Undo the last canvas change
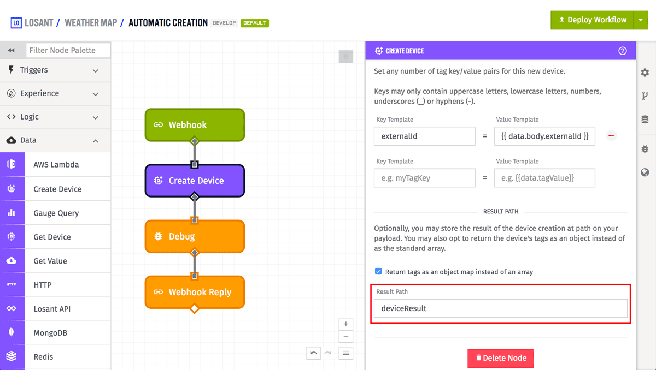 coord(313,353)
